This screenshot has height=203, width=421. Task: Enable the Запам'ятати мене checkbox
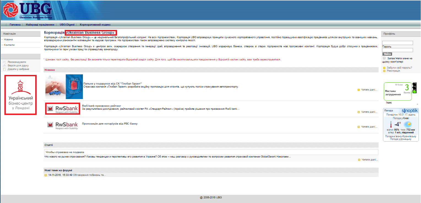(384, 58)
